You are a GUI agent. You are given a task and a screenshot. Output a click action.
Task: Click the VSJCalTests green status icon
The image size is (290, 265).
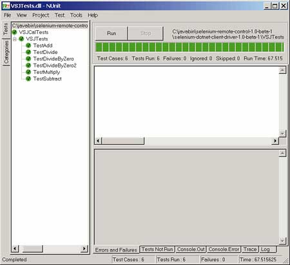coord(14,32)
